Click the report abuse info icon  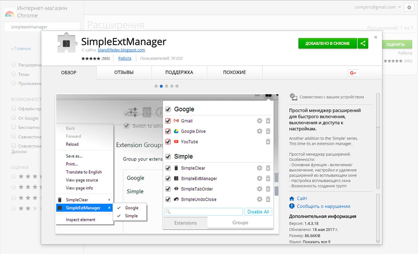(292, 206)
